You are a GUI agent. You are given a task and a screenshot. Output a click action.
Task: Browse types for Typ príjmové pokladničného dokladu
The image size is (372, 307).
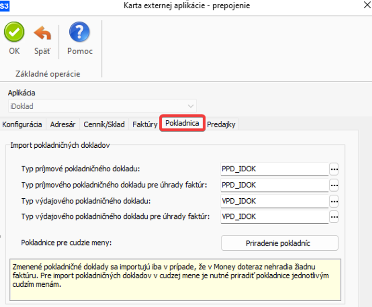(x=334, y=169)
